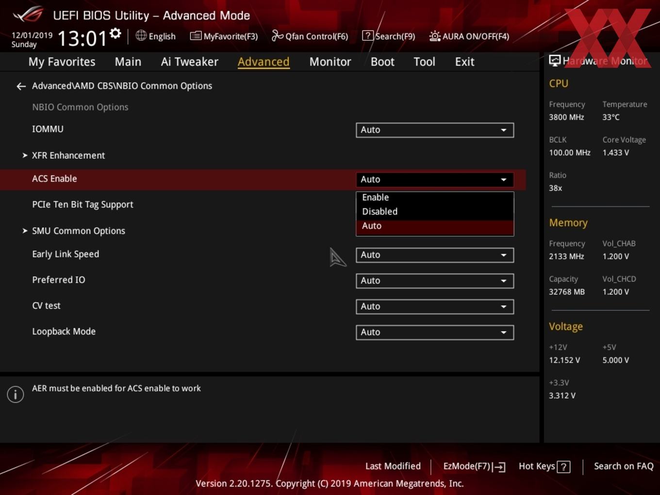Viewport: 660px width, 495px height.
Task: Click the 12/01/2019 Sunday date
Action: click(x=32, y=40)
